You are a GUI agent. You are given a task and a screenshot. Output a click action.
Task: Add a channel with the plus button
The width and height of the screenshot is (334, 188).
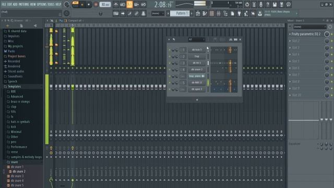point(197,100)
